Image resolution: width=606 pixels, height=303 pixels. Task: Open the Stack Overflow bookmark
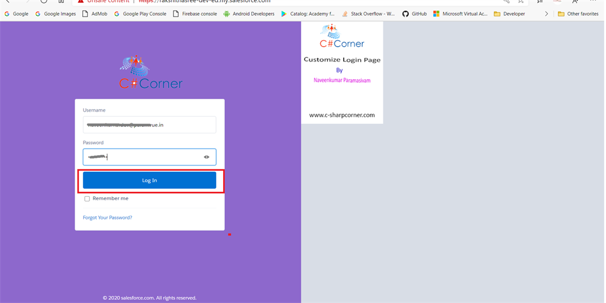tap(368, 14)
